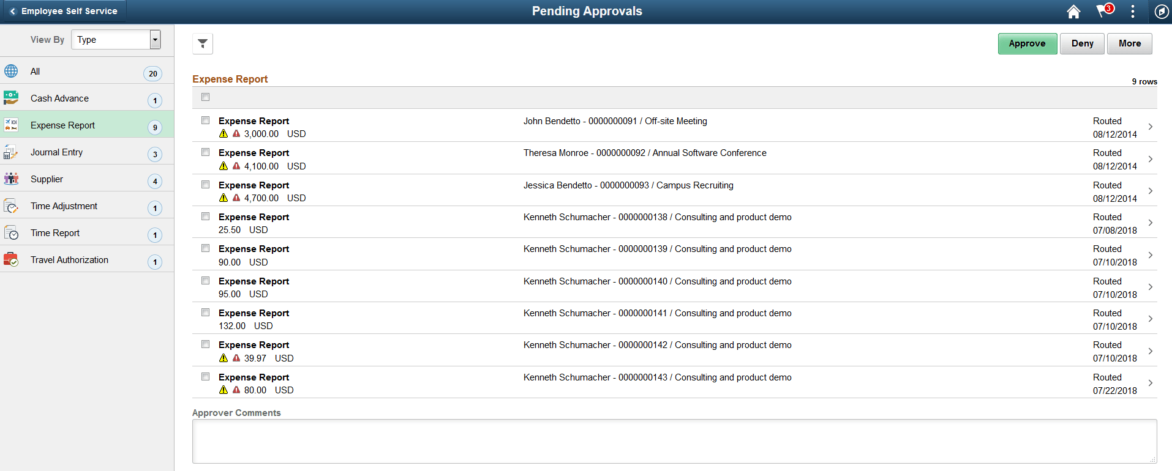1172x471 pixels.
Task: Select the Expense Report category in sidebar
Action: pyautogui.click(x=62, y=125)
